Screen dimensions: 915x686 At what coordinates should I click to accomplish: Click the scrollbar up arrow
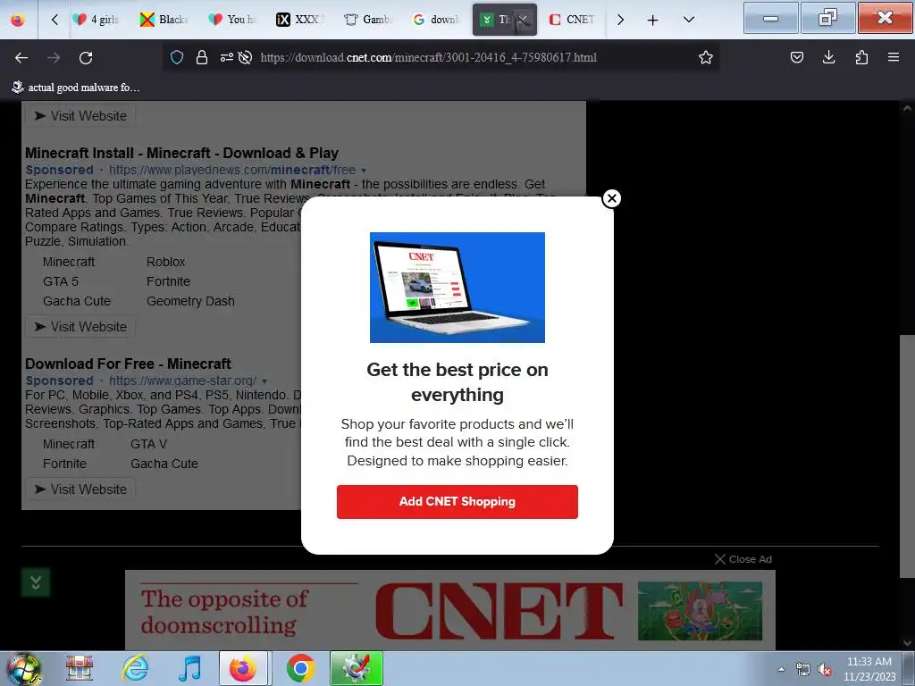point(907,108)
